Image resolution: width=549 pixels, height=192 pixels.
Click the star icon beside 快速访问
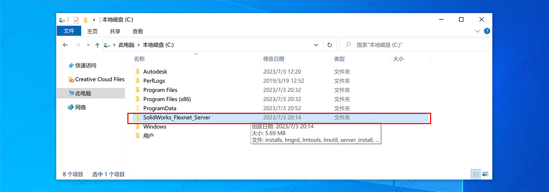(71, 66)
